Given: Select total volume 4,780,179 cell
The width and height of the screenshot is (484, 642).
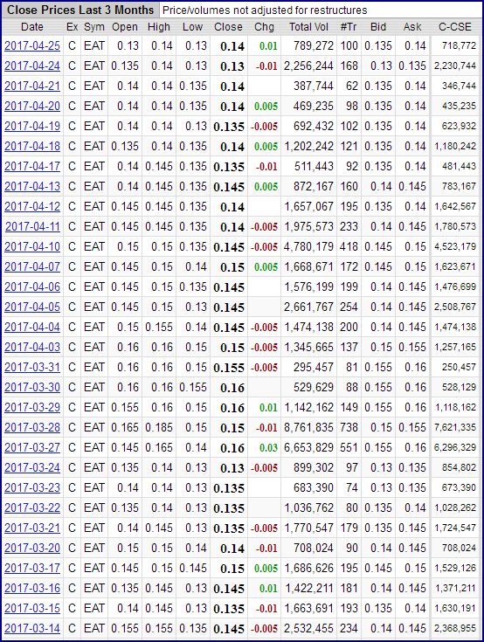Looking at the screenshot, I should [308, 246].
